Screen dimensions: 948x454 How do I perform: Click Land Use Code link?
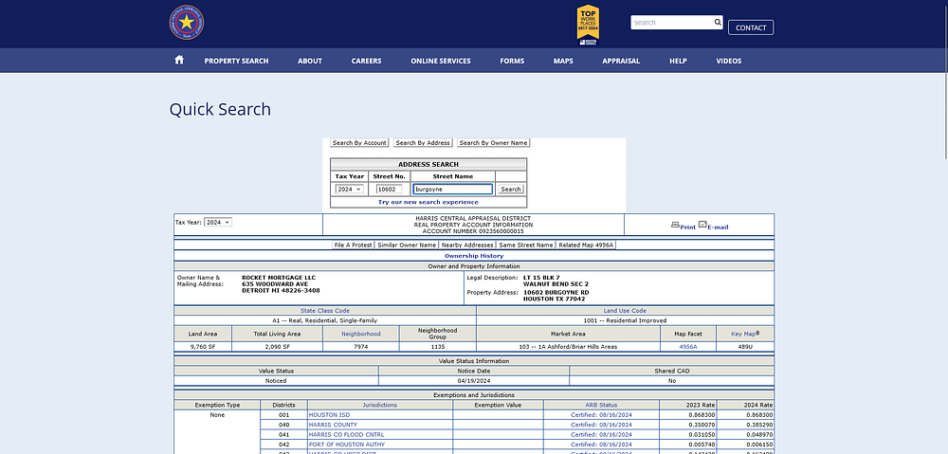pos(625,311)
